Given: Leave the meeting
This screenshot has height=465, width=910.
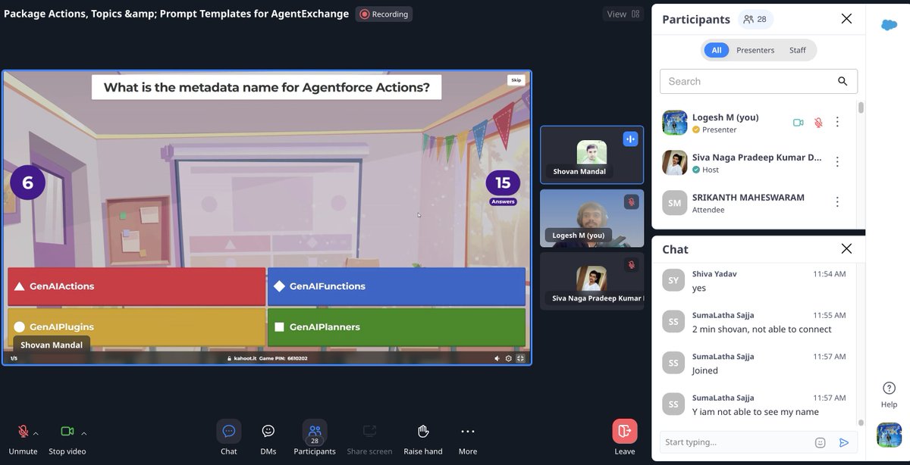Looking at the screenshot, I should (x=625, y=431).
